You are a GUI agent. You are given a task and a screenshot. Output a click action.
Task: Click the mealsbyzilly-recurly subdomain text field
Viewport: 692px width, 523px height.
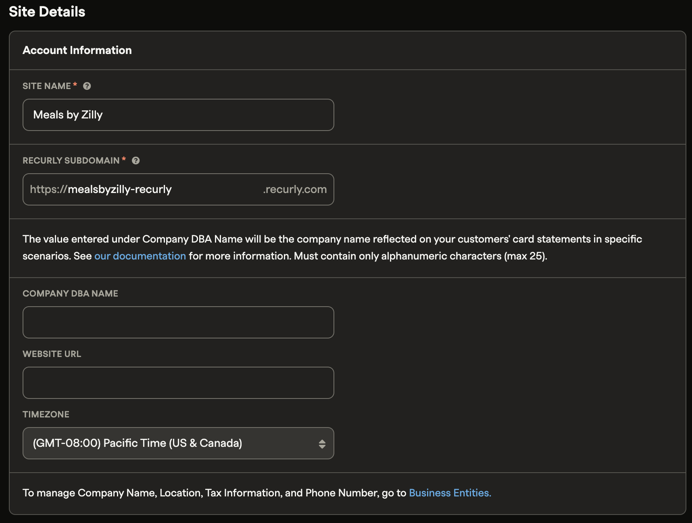click(x=161, y=189)
